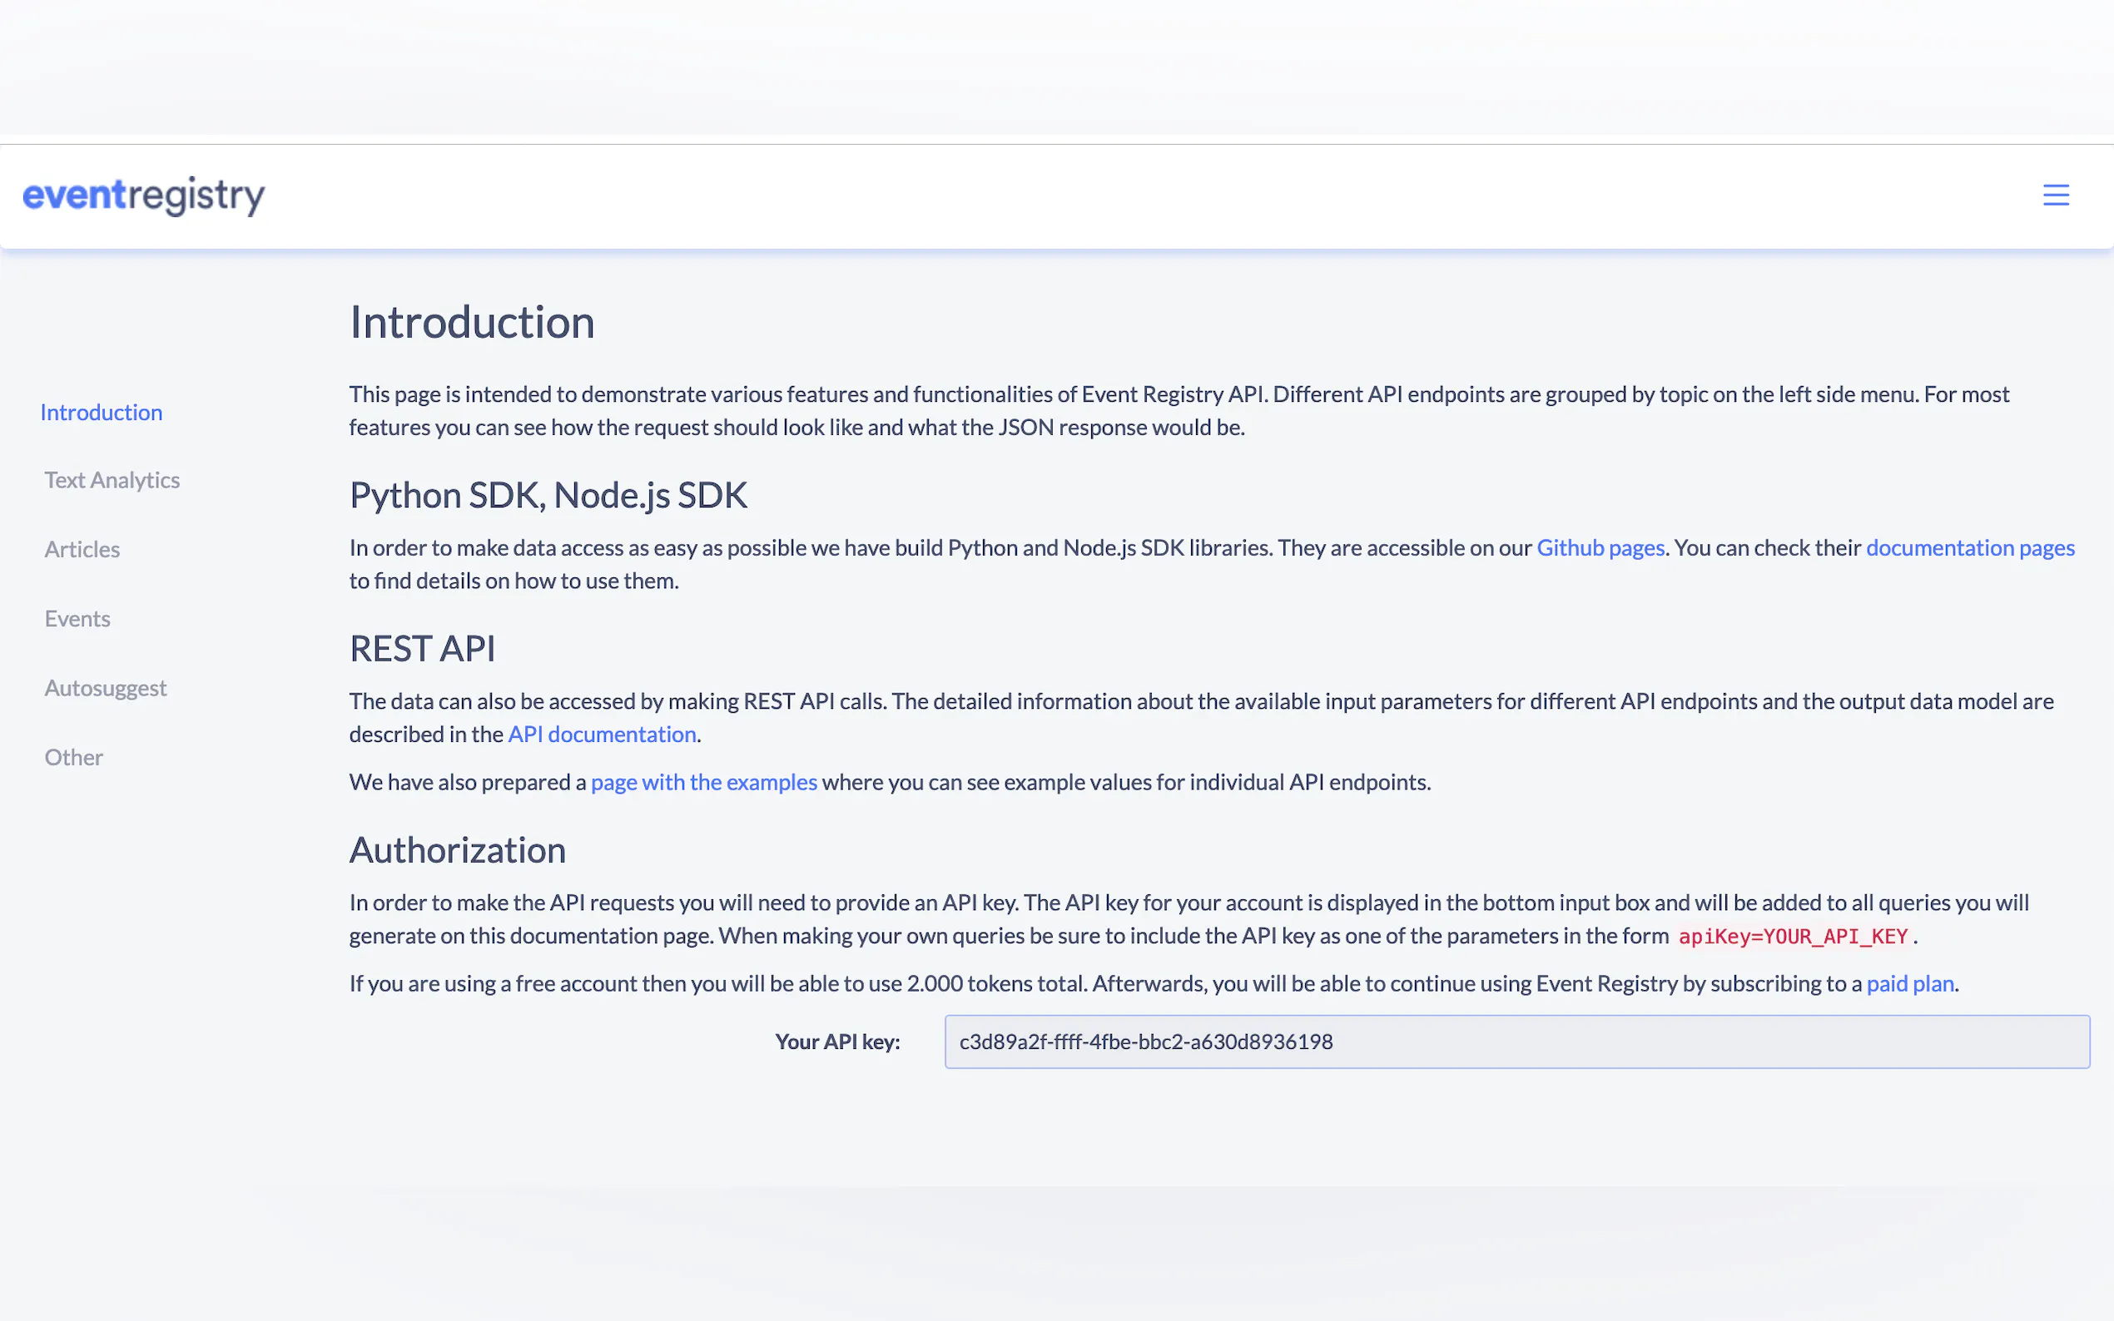Select the Autosuggest sidebar item
The height and width of the screenshot is (1321, 2114).
click(x=105, y=689)
